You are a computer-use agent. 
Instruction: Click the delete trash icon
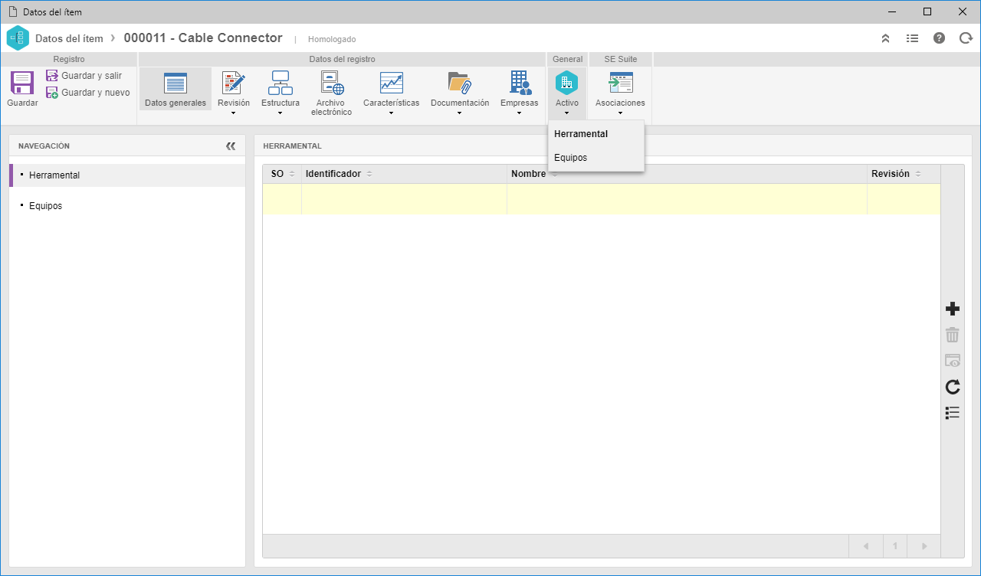coord(953,335)
